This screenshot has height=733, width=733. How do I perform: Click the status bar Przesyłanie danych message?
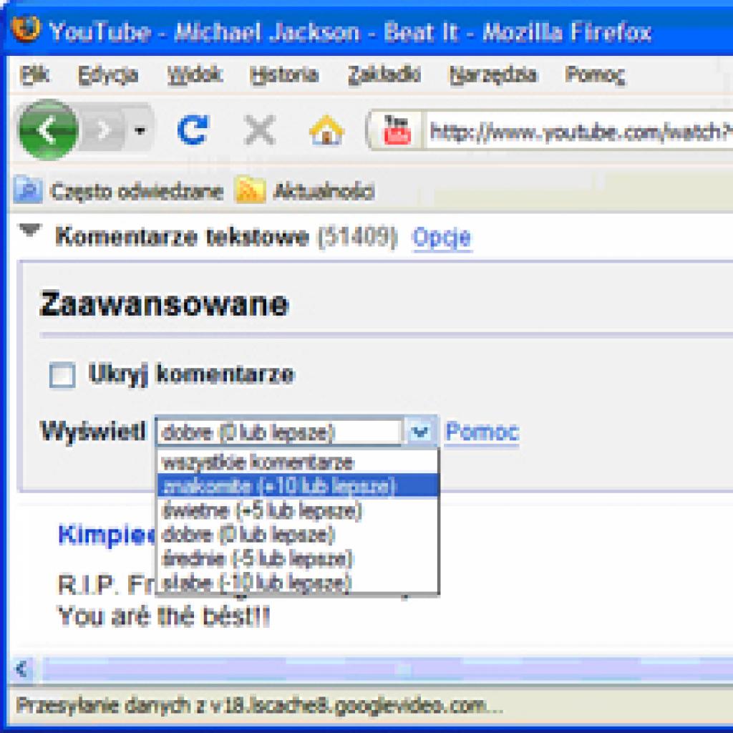click(x=259, y=705)
